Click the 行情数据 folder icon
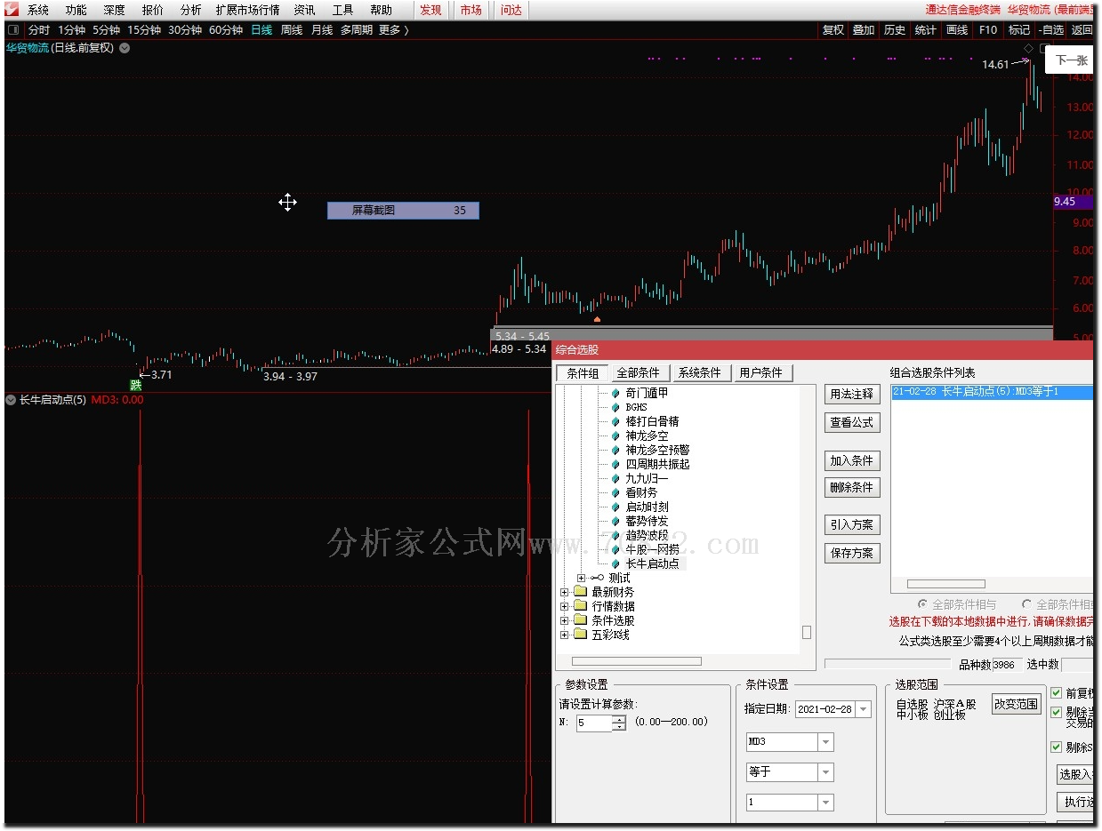 580,606
